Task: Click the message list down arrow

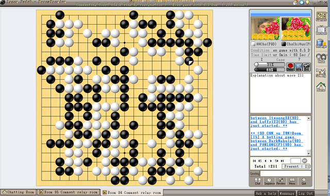Action: pyautogui.click(x=308, y=153)
